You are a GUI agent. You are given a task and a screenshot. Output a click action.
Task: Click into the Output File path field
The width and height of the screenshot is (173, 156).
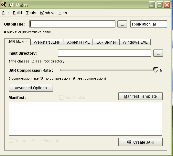[72, 24]
